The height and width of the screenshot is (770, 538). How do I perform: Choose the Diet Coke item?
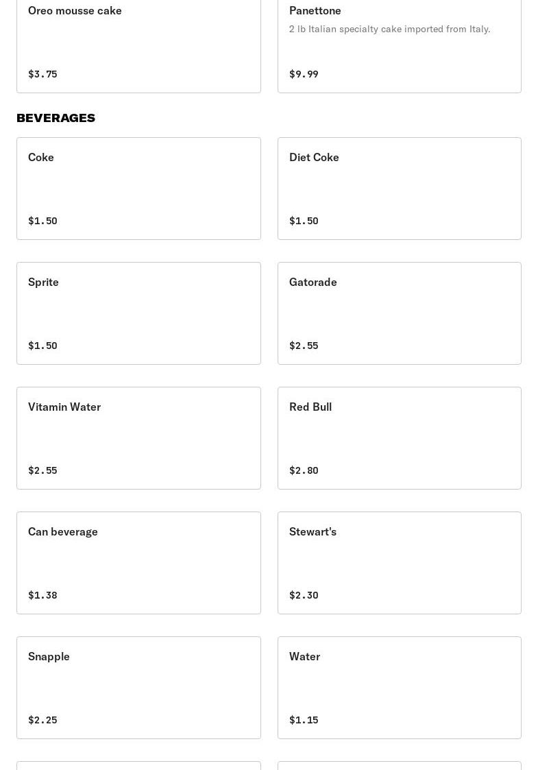coord(399,188)
